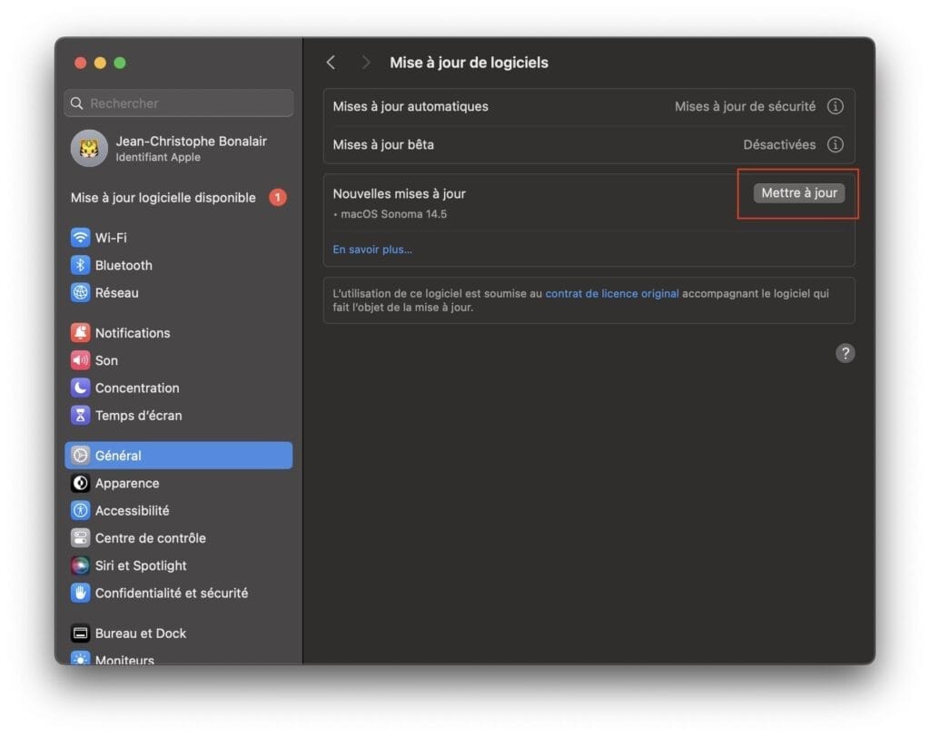The height and width of the screenshot is (737, 930).
Task: Open Wi-Fi settings in the sidebar
Action: pos(81,238)
